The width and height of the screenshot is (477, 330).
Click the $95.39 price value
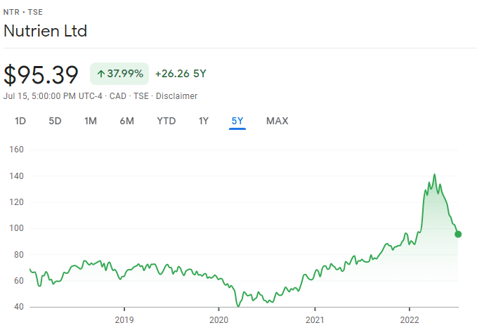click(41, 74)
